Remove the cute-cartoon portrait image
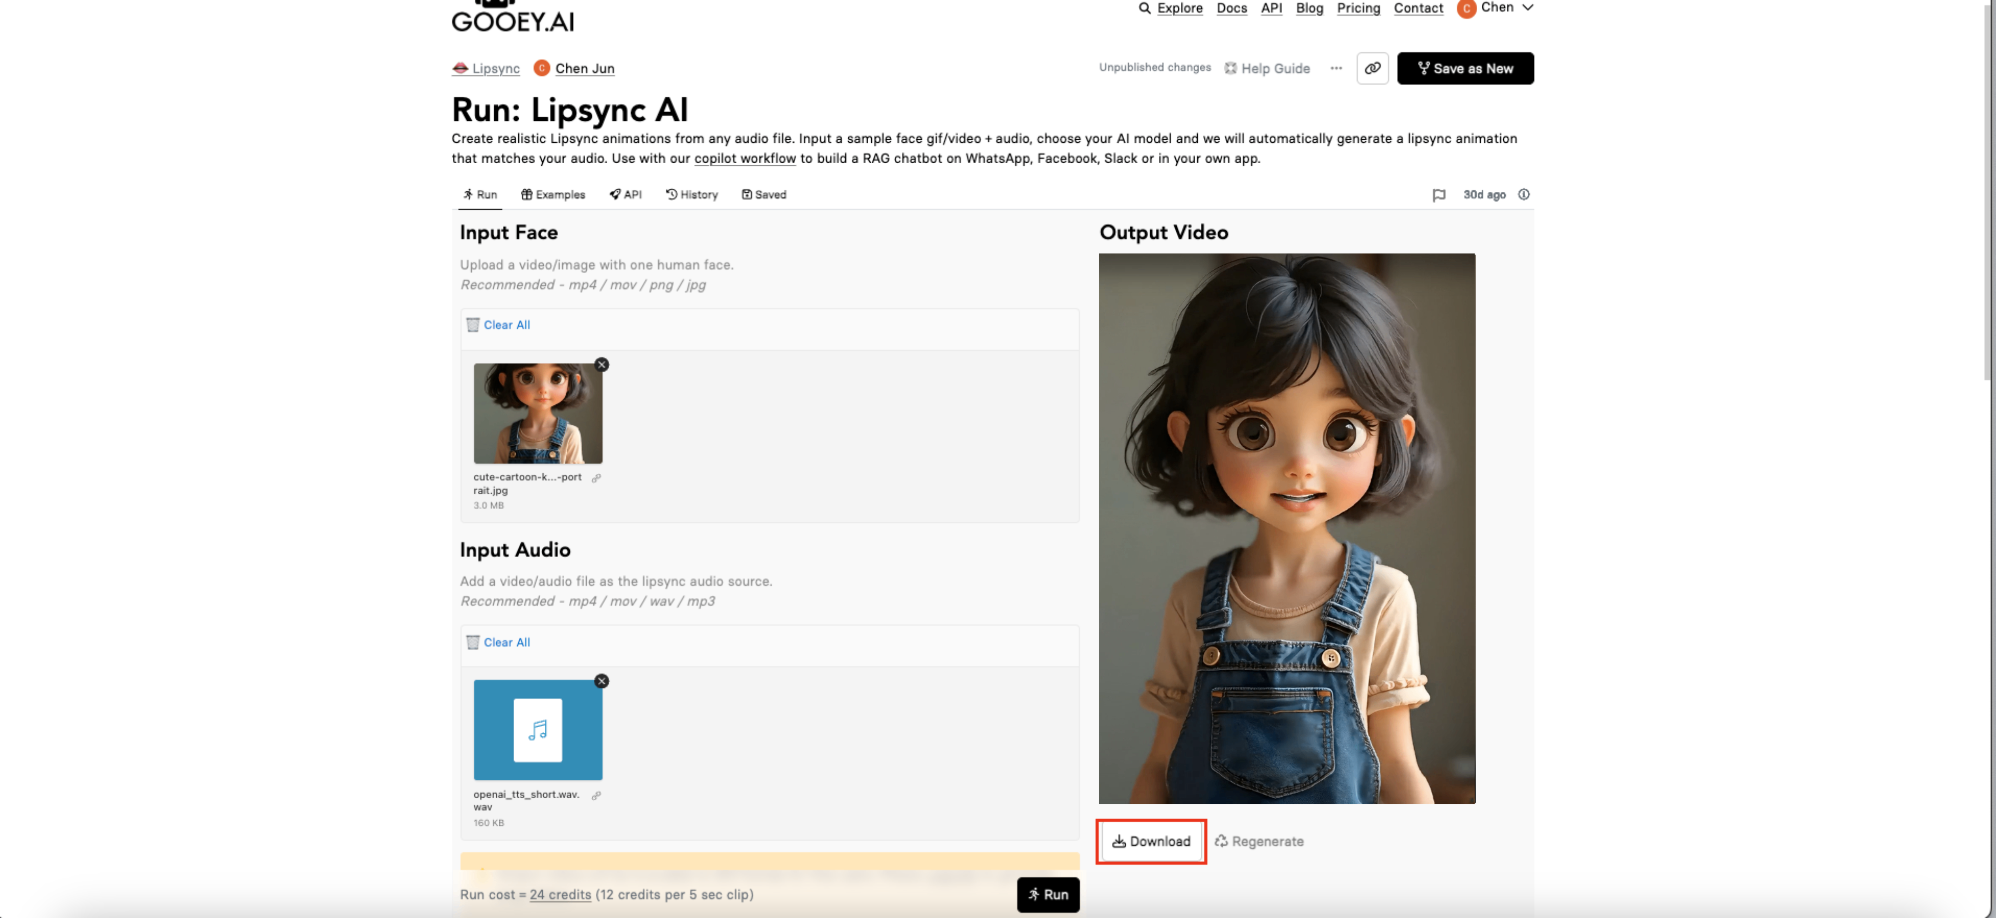The width and height of the screenshot is (1996, 918). (601, 365)
